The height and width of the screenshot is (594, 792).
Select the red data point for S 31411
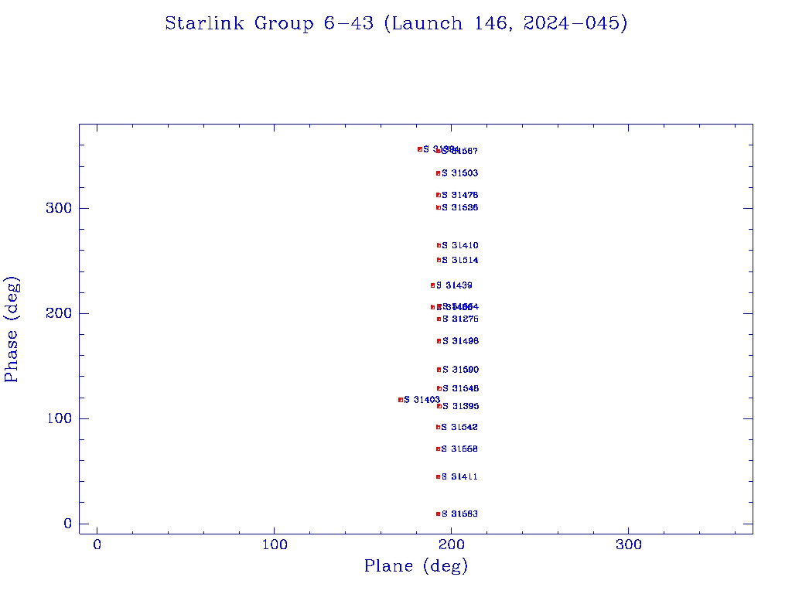click(x=438, y=476)
